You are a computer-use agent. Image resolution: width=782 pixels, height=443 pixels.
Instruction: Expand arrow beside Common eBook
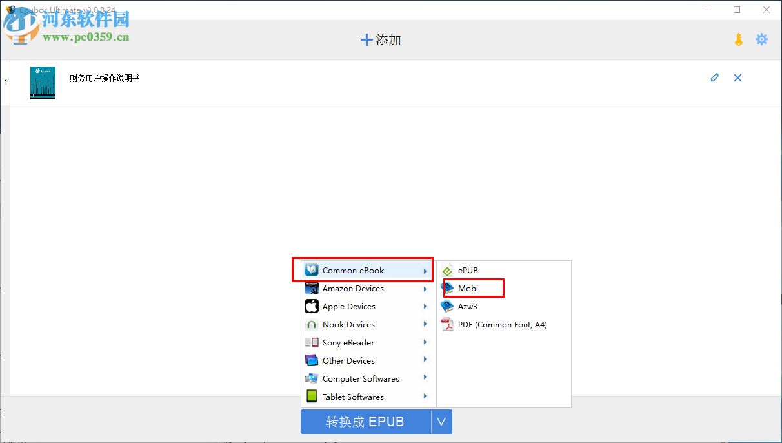coord(425,271)
